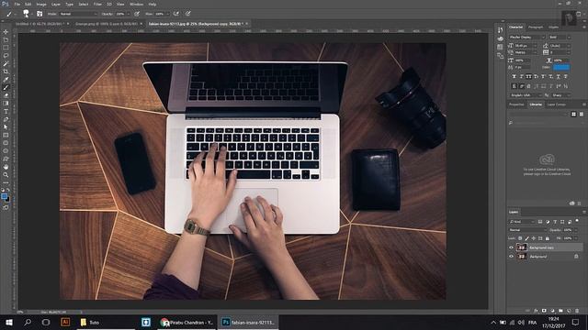Turn layer filtering on or off
The height and width of the screenshot is (330, 588).
click(577, 221)
